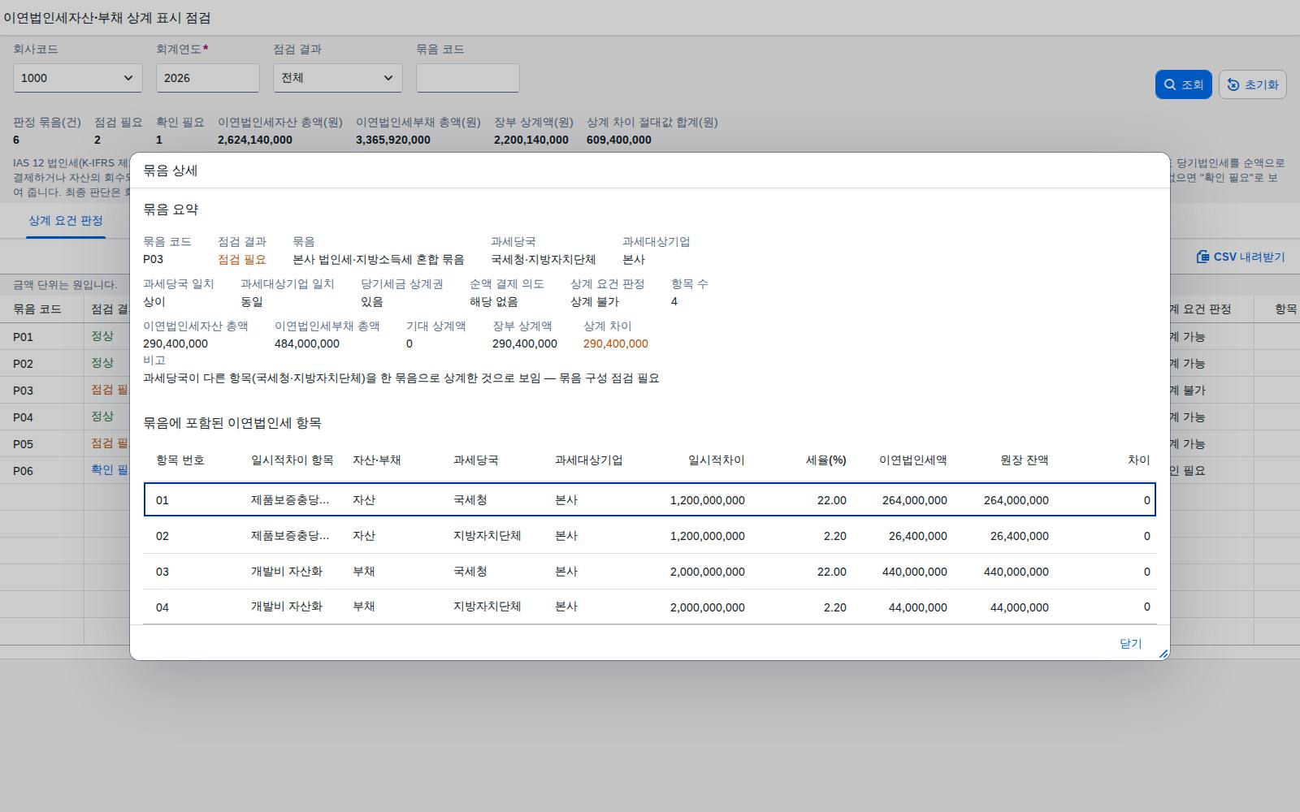The width and height of the screenshot is (1300, 812).
Task: Click the 자산·부채 column header
Action: 377,460
